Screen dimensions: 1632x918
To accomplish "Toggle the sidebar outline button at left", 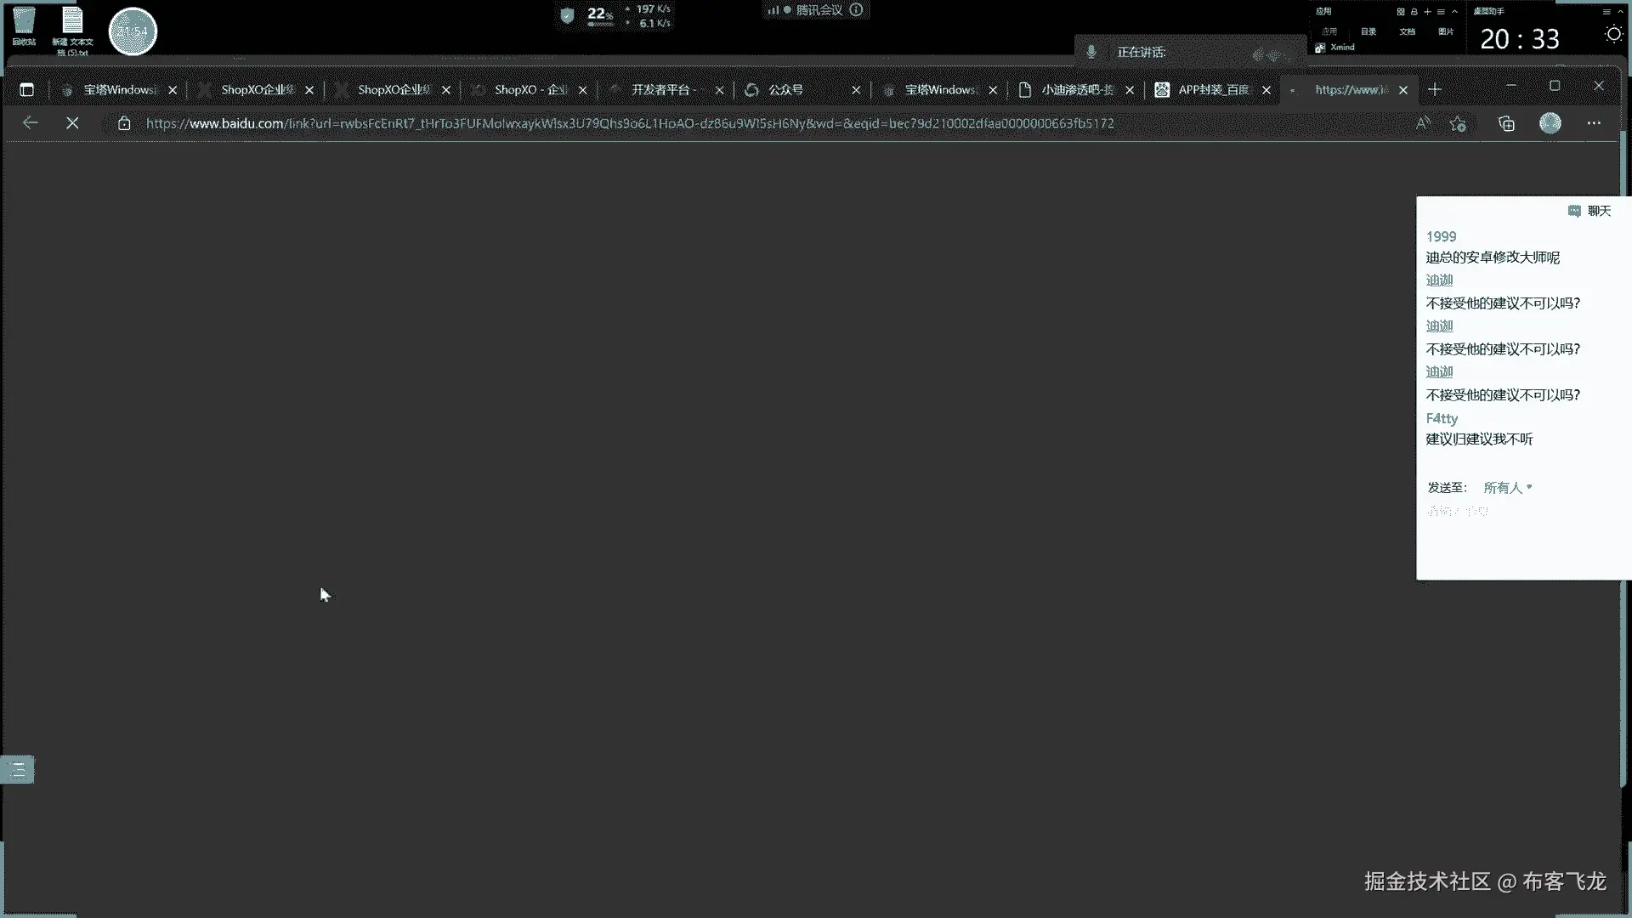I will (x=17, y=770).
